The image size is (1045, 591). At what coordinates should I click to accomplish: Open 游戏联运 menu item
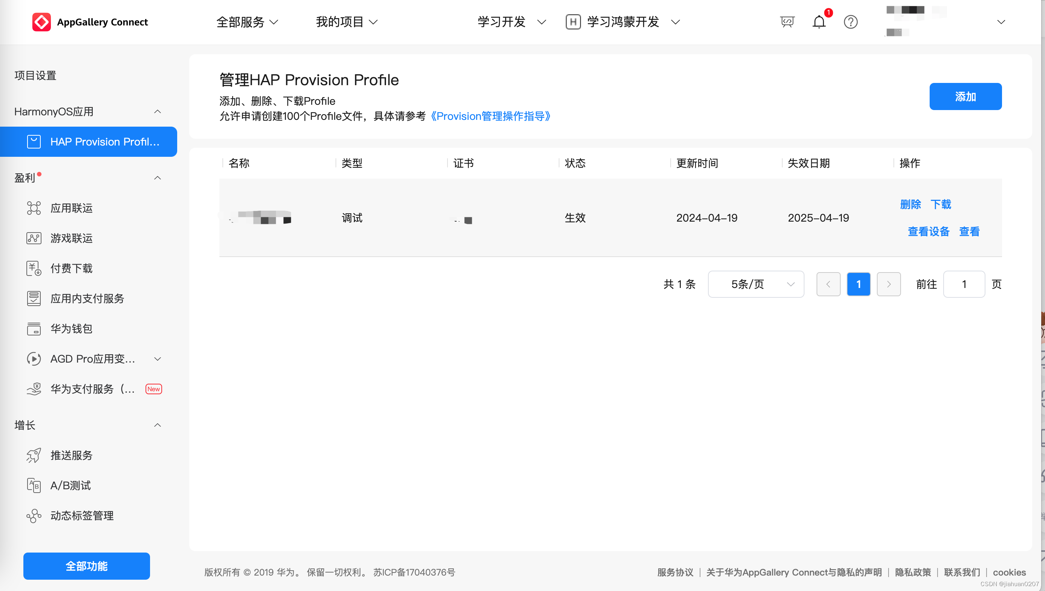pos(72,238)
